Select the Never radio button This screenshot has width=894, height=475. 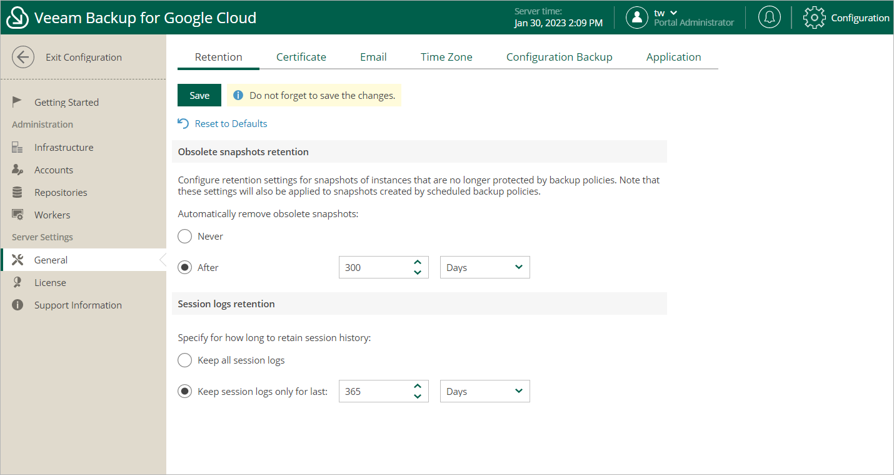coord(184,237)
